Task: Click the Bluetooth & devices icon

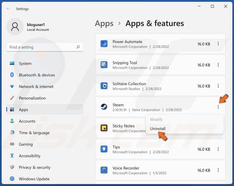Action: pos(12,75)
